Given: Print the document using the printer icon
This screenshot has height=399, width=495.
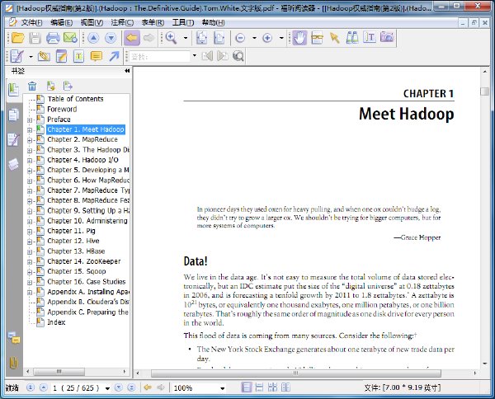Looking at the screenshot, I should (53, 38).
